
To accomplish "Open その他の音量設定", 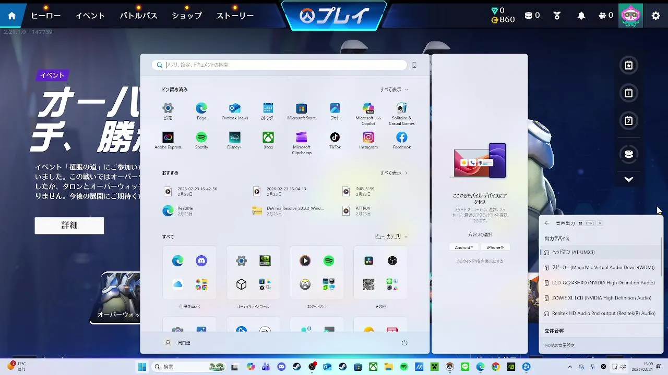I will click(559, 345).
